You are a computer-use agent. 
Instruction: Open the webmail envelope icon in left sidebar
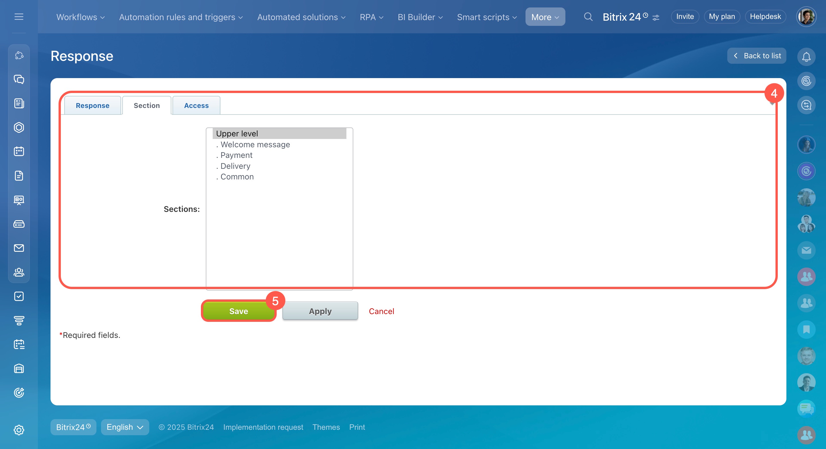click(x=19, y=248)
